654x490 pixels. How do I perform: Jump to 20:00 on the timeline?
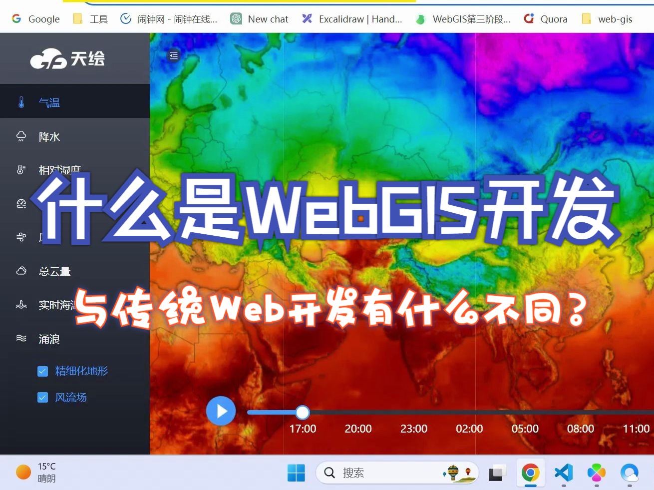coord(358,429)
